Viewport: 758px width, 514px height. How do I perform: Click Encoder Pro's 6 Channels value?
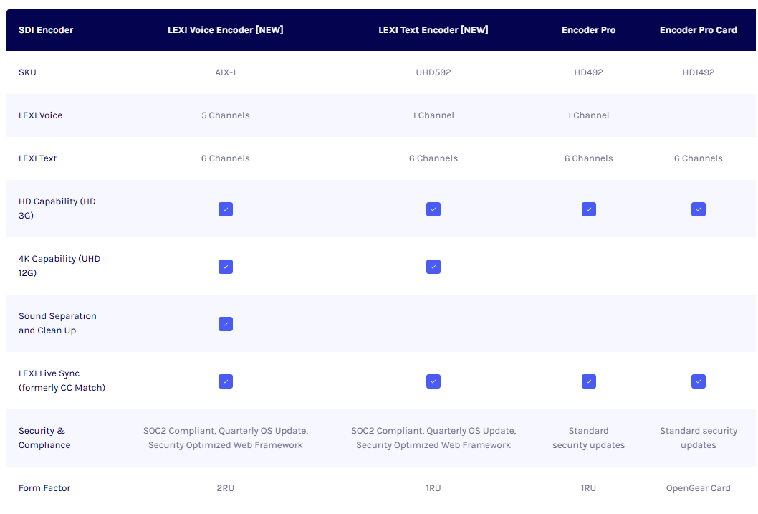[x=588, y=158]
